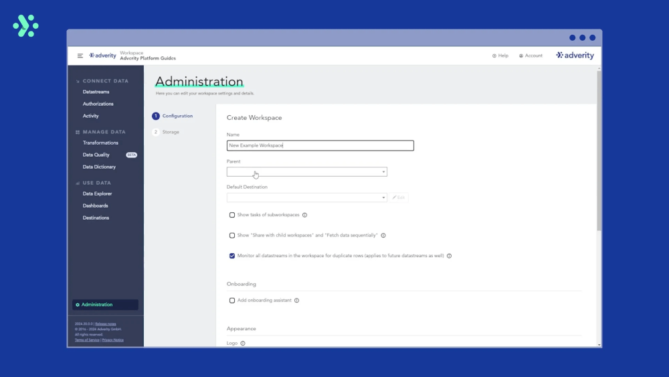
Task: Click the Administration gear icon in sidebar
Action: 77,305
